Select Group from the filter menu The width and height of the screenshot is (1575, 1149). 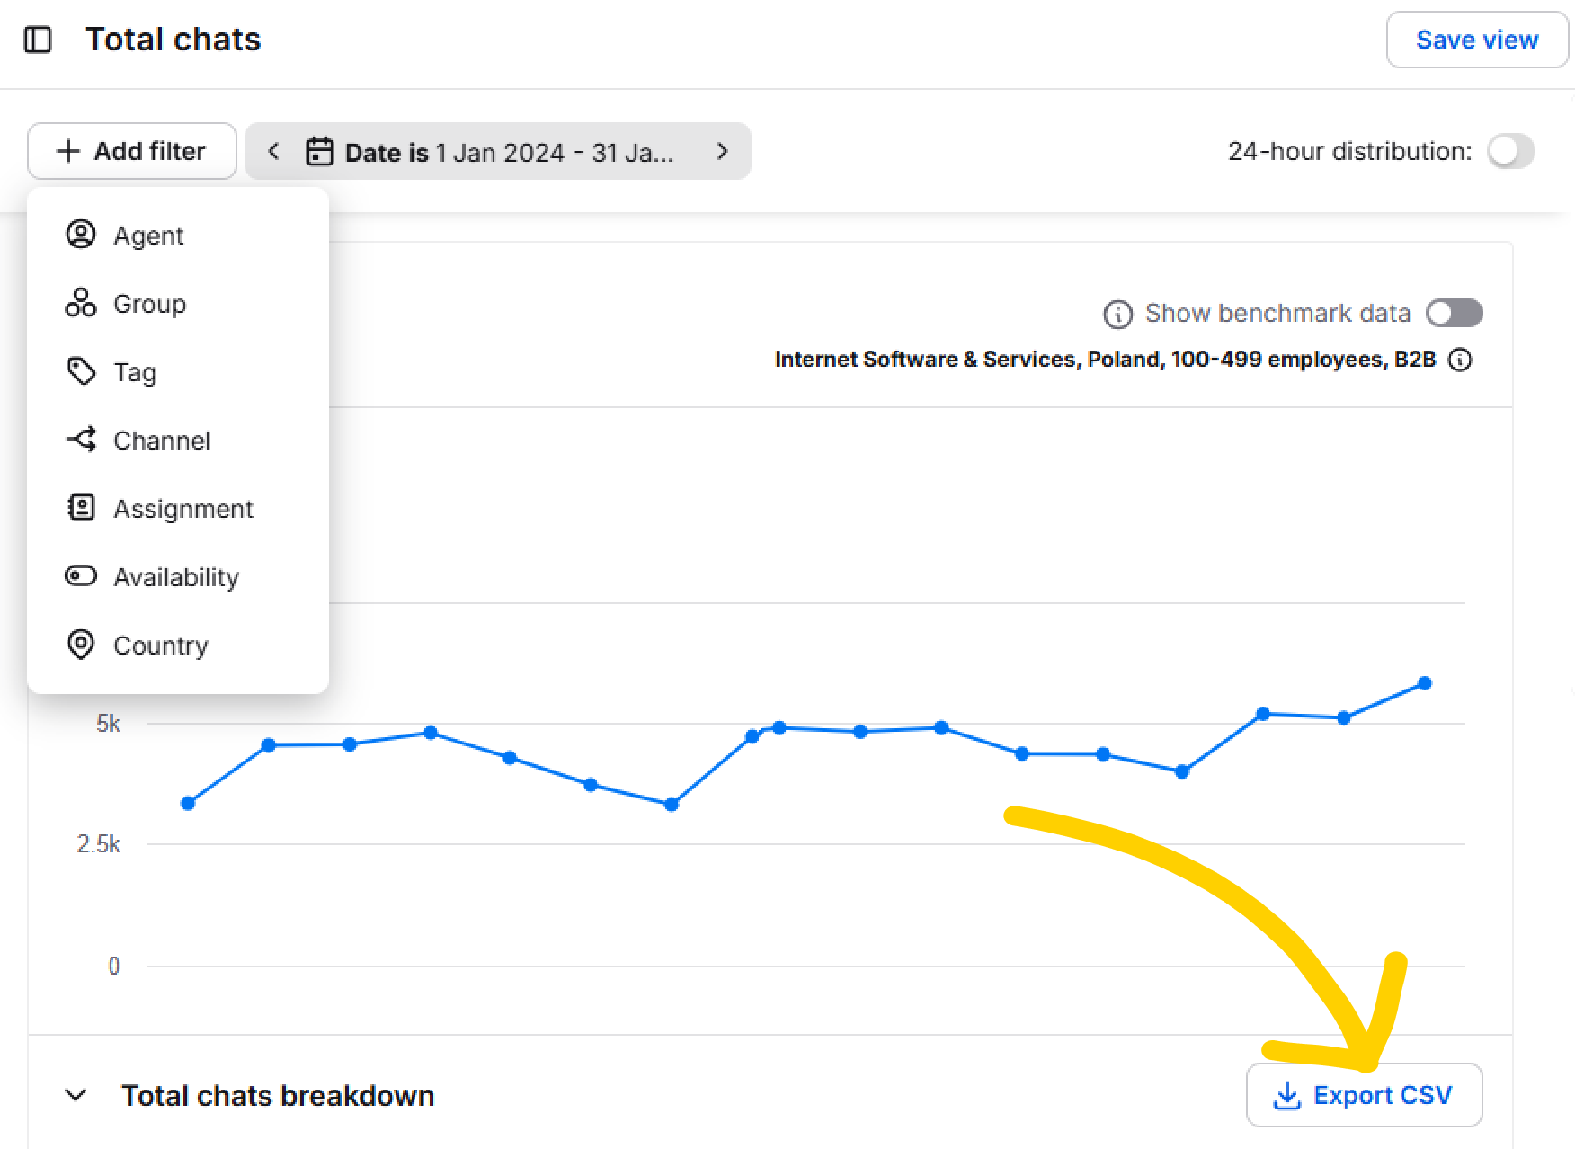pos(149,304)
